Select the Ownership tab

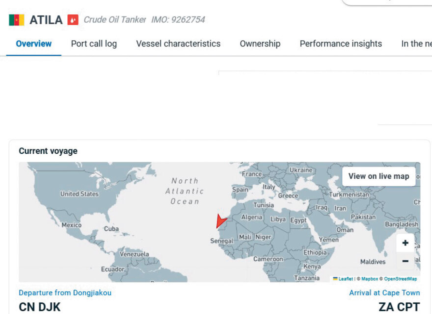pyautogui.click(x=260, y=44)
